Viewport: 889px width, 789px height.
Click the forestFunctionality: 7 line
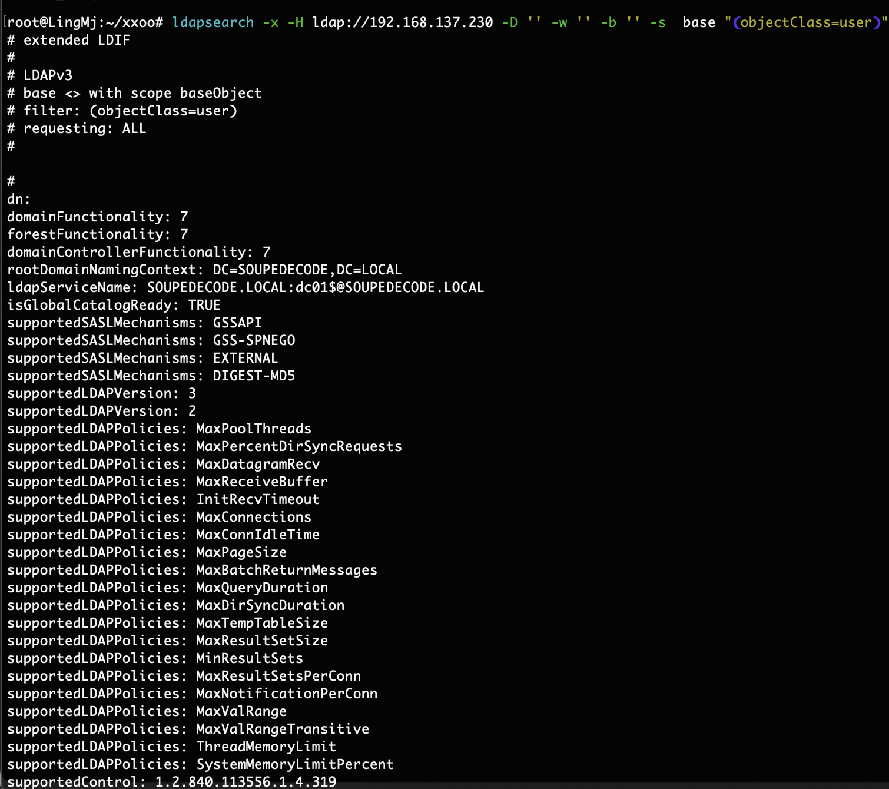pyautogui.click(x=98, y=234)
